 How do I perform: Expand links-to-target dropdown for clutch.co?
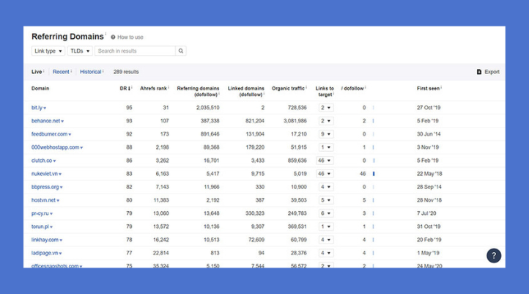point(325,161)
